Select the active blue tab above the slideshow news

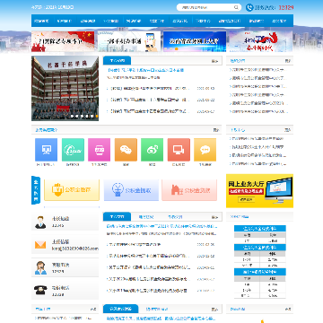(117, 60)
